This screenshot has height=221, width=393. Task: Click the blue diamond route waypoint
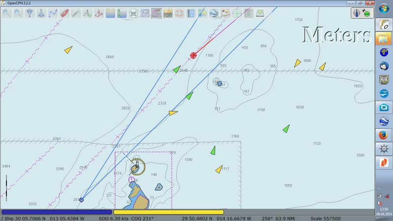pyautogui.click(x=82, y=199)
